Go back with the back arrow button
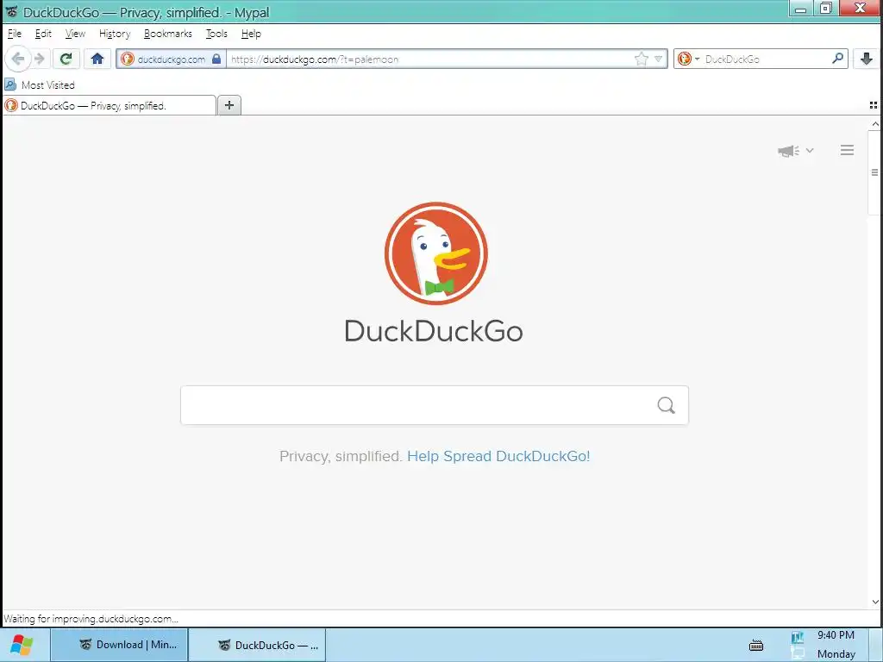Screen dimensions: 883x662 (x=18, y=59)
